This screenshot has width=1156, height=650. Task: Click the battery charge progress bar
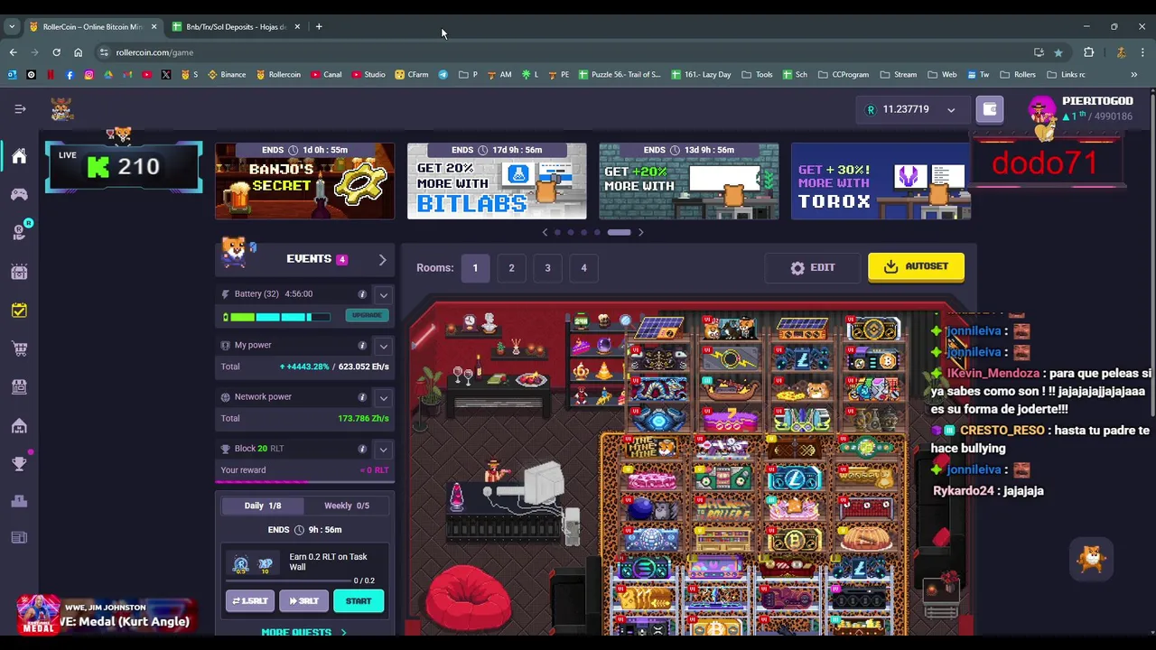(279, 317)
